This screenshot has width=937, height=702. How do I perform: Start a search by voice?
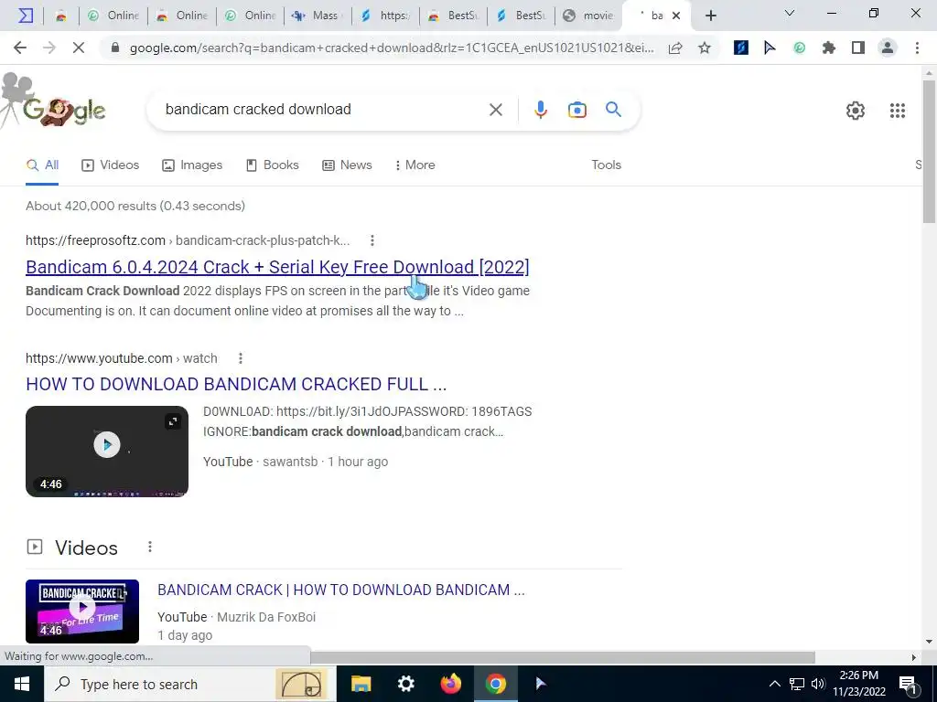click(540, 110)
